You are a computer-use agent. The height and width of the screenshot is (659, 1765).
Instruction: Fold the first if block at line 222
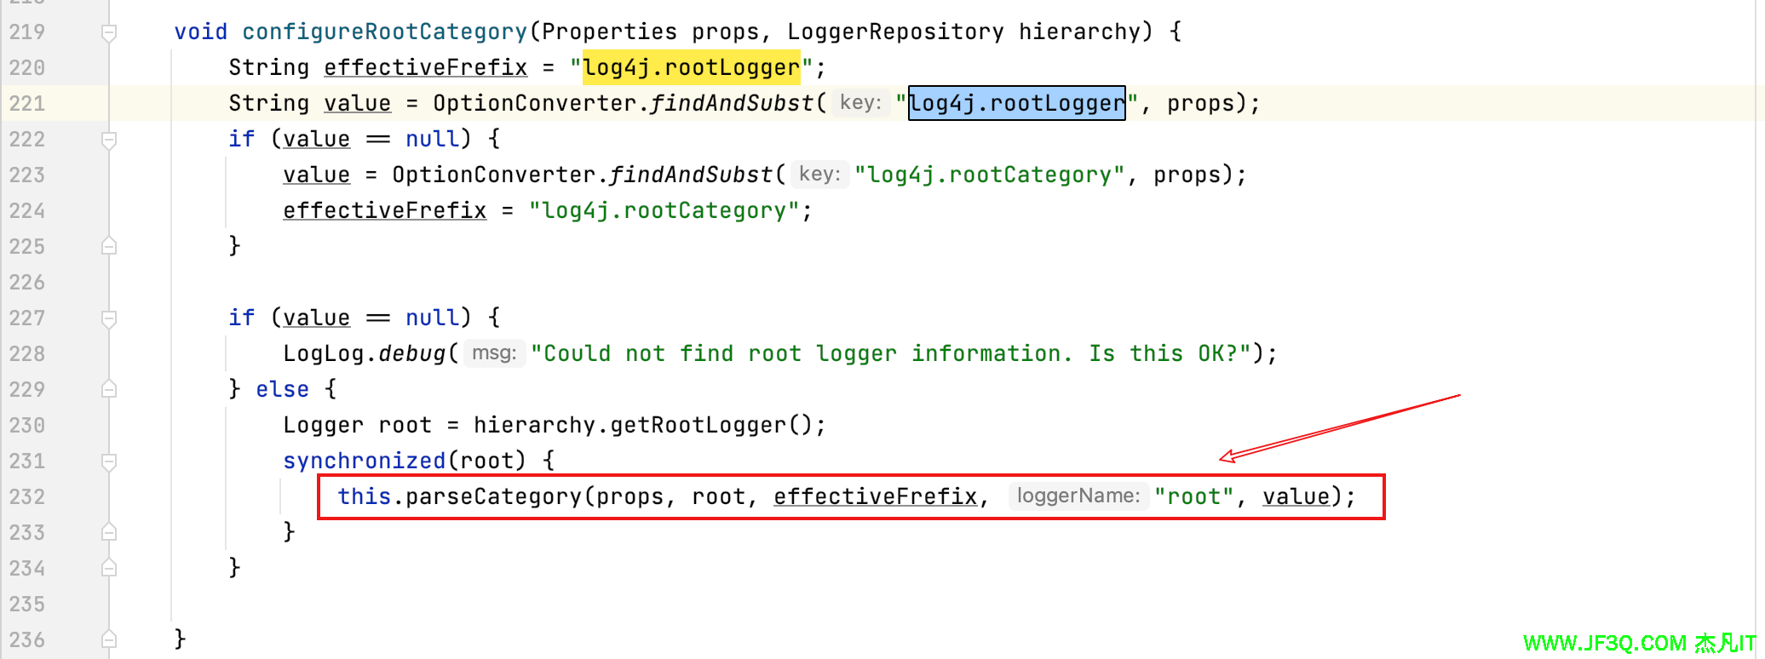(109, 140)
